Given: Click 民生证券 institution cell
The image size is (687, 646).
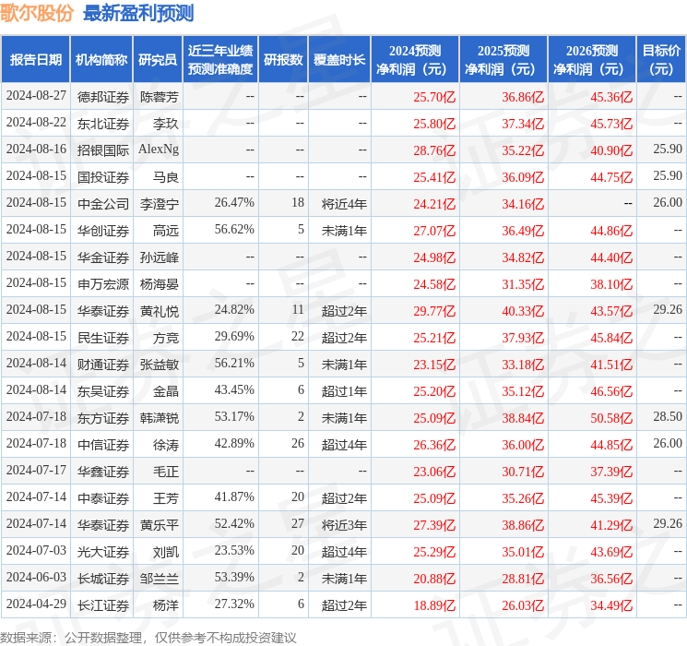Looking at the screenshot, I should (x=103, y=338).
